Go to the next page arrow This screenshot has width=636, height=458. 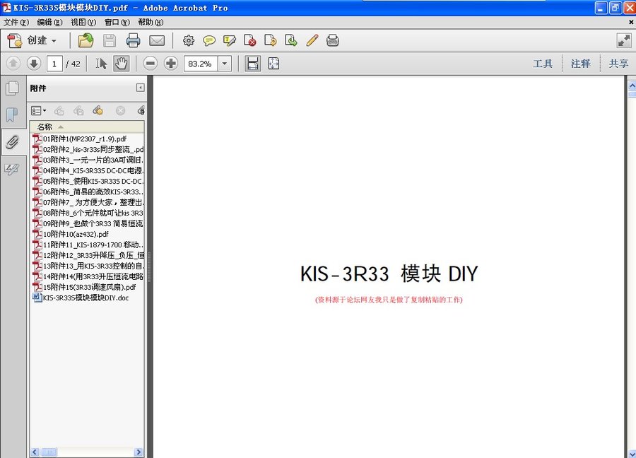tap(33, 64)
